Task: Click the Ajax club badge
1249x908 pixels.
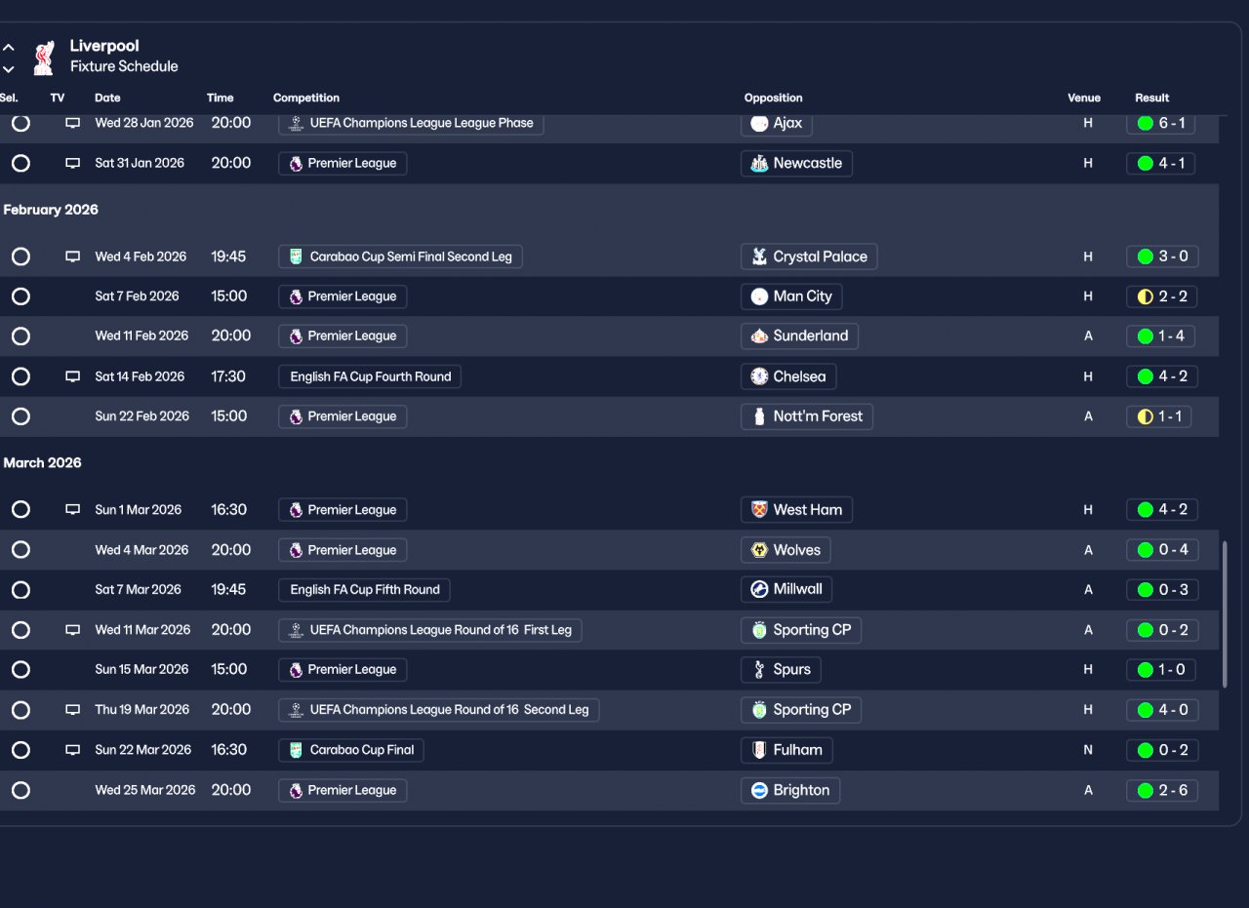Action: [759, 124]
